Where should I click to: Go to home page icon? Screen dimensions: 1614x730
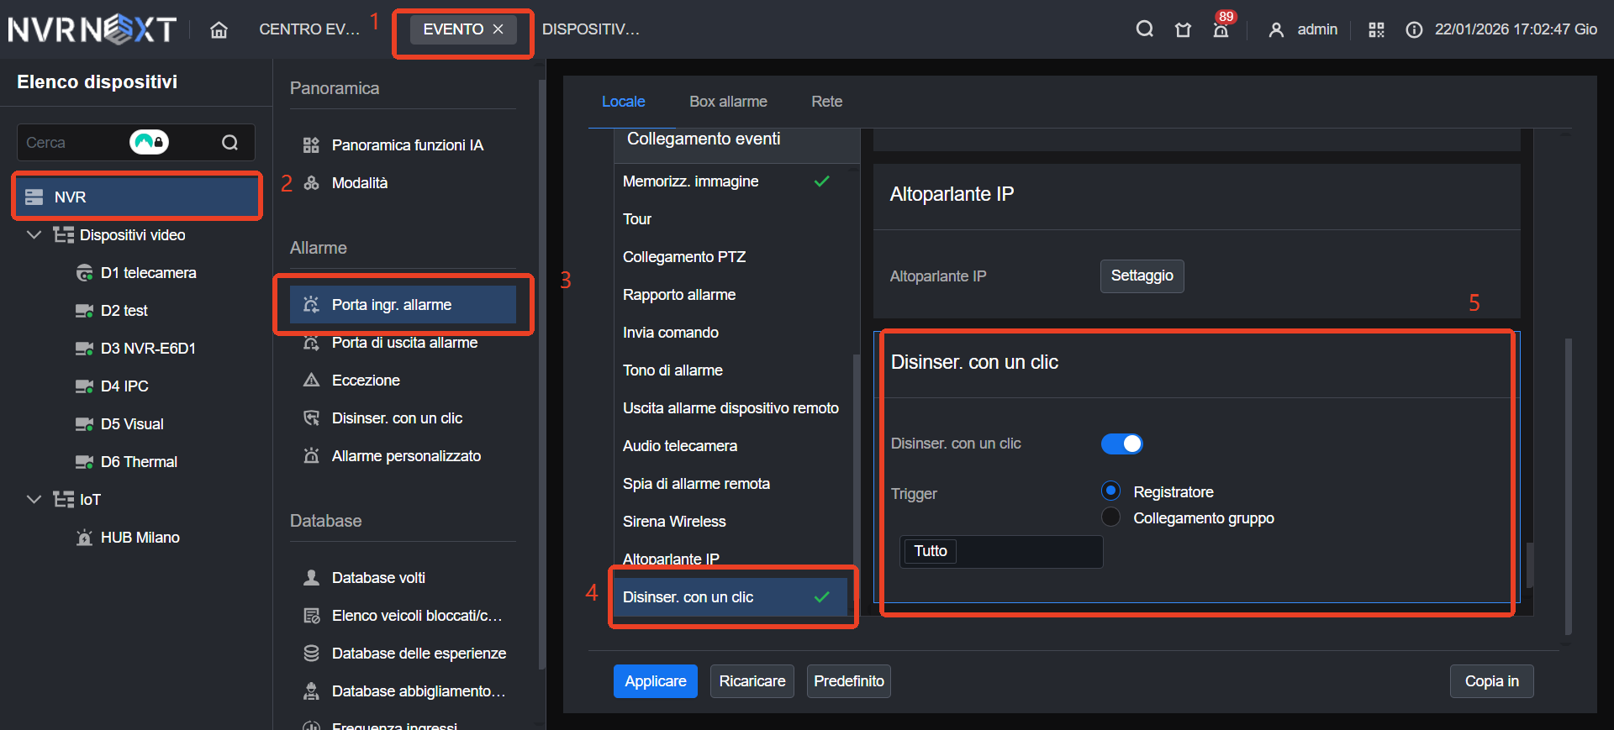tap(219, 30)
